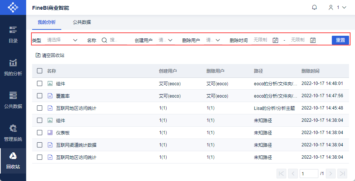Screen dimensions: 355x181
Task: Click the 清空回收站 button
Action: tap(50, 55)
